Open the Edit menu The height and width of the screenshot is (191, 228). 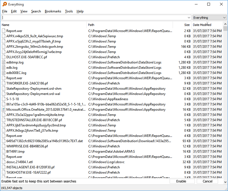(x=14, y=11)
